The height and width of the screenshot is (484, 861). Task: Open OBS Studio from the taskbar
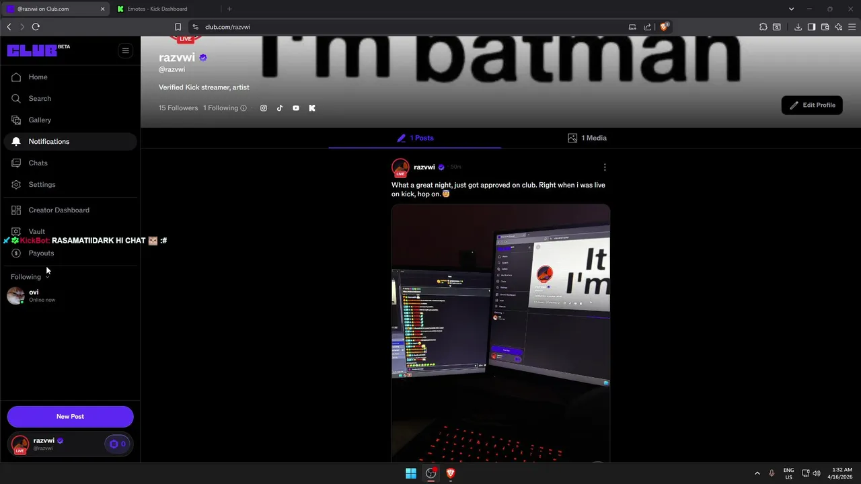pos(431,473)
